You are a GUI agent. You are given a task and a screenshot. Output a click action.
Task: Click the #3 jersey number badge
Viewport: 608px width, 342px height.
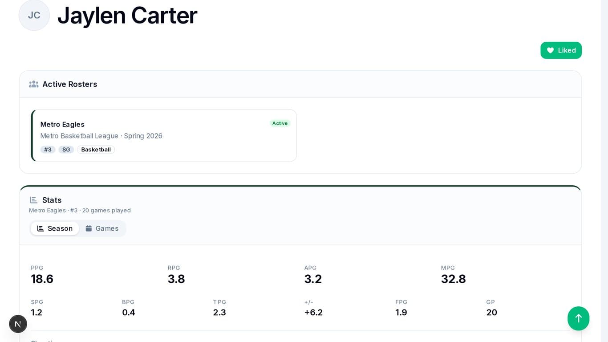(48, 150)
